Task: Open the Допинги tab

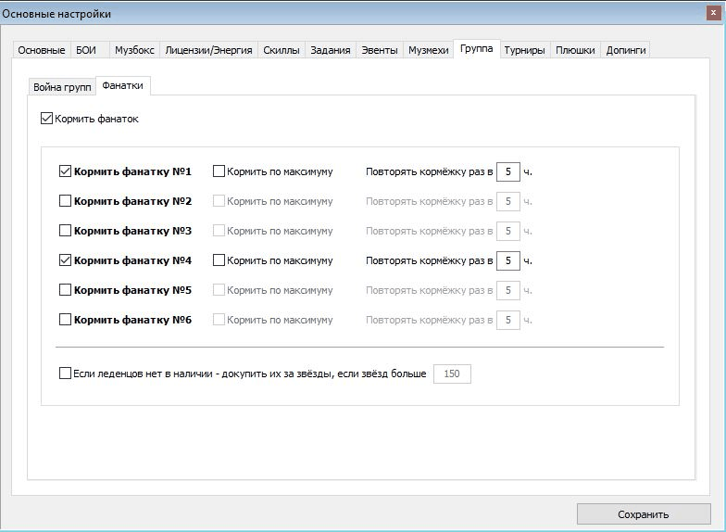Action: click(x=626, y=50)
